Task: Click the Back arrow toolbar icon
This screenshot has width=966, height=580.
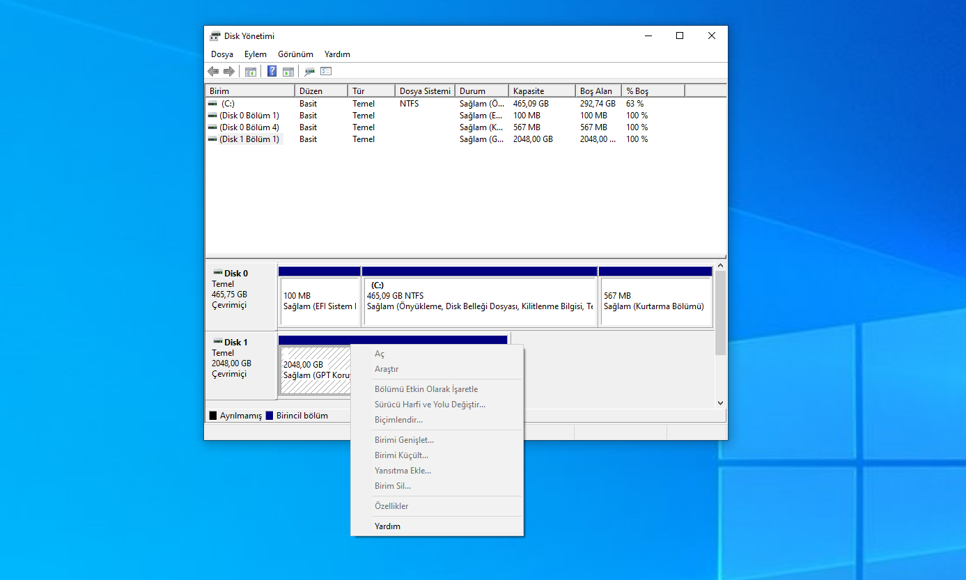Action: [x=213, y=72]
